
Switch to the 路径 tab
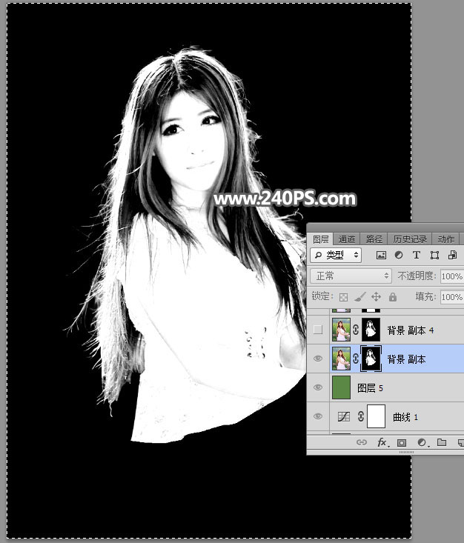374,239
